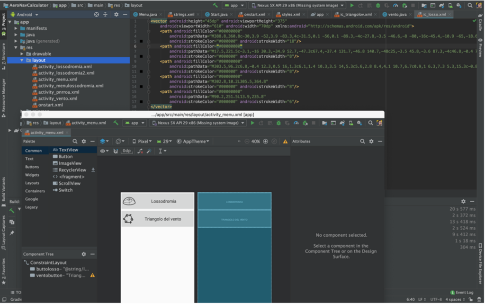Click the layout warning triangle icon

(285, 141)
